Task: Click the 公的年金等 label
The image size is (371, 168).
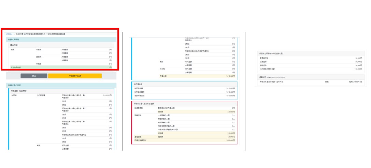Action: (x=41, y=95)
